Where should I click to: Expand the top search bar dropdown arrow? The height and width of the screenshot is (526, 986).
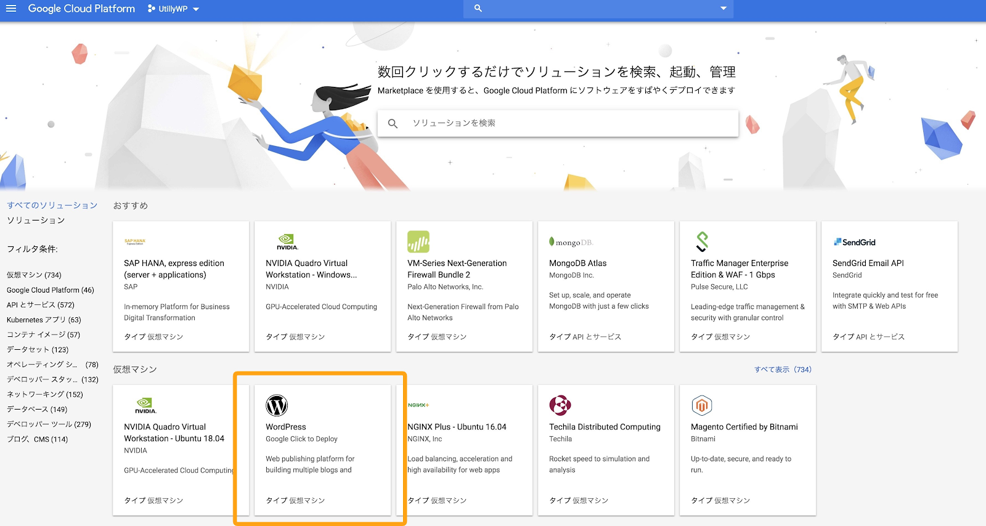[x=723, y=9]
